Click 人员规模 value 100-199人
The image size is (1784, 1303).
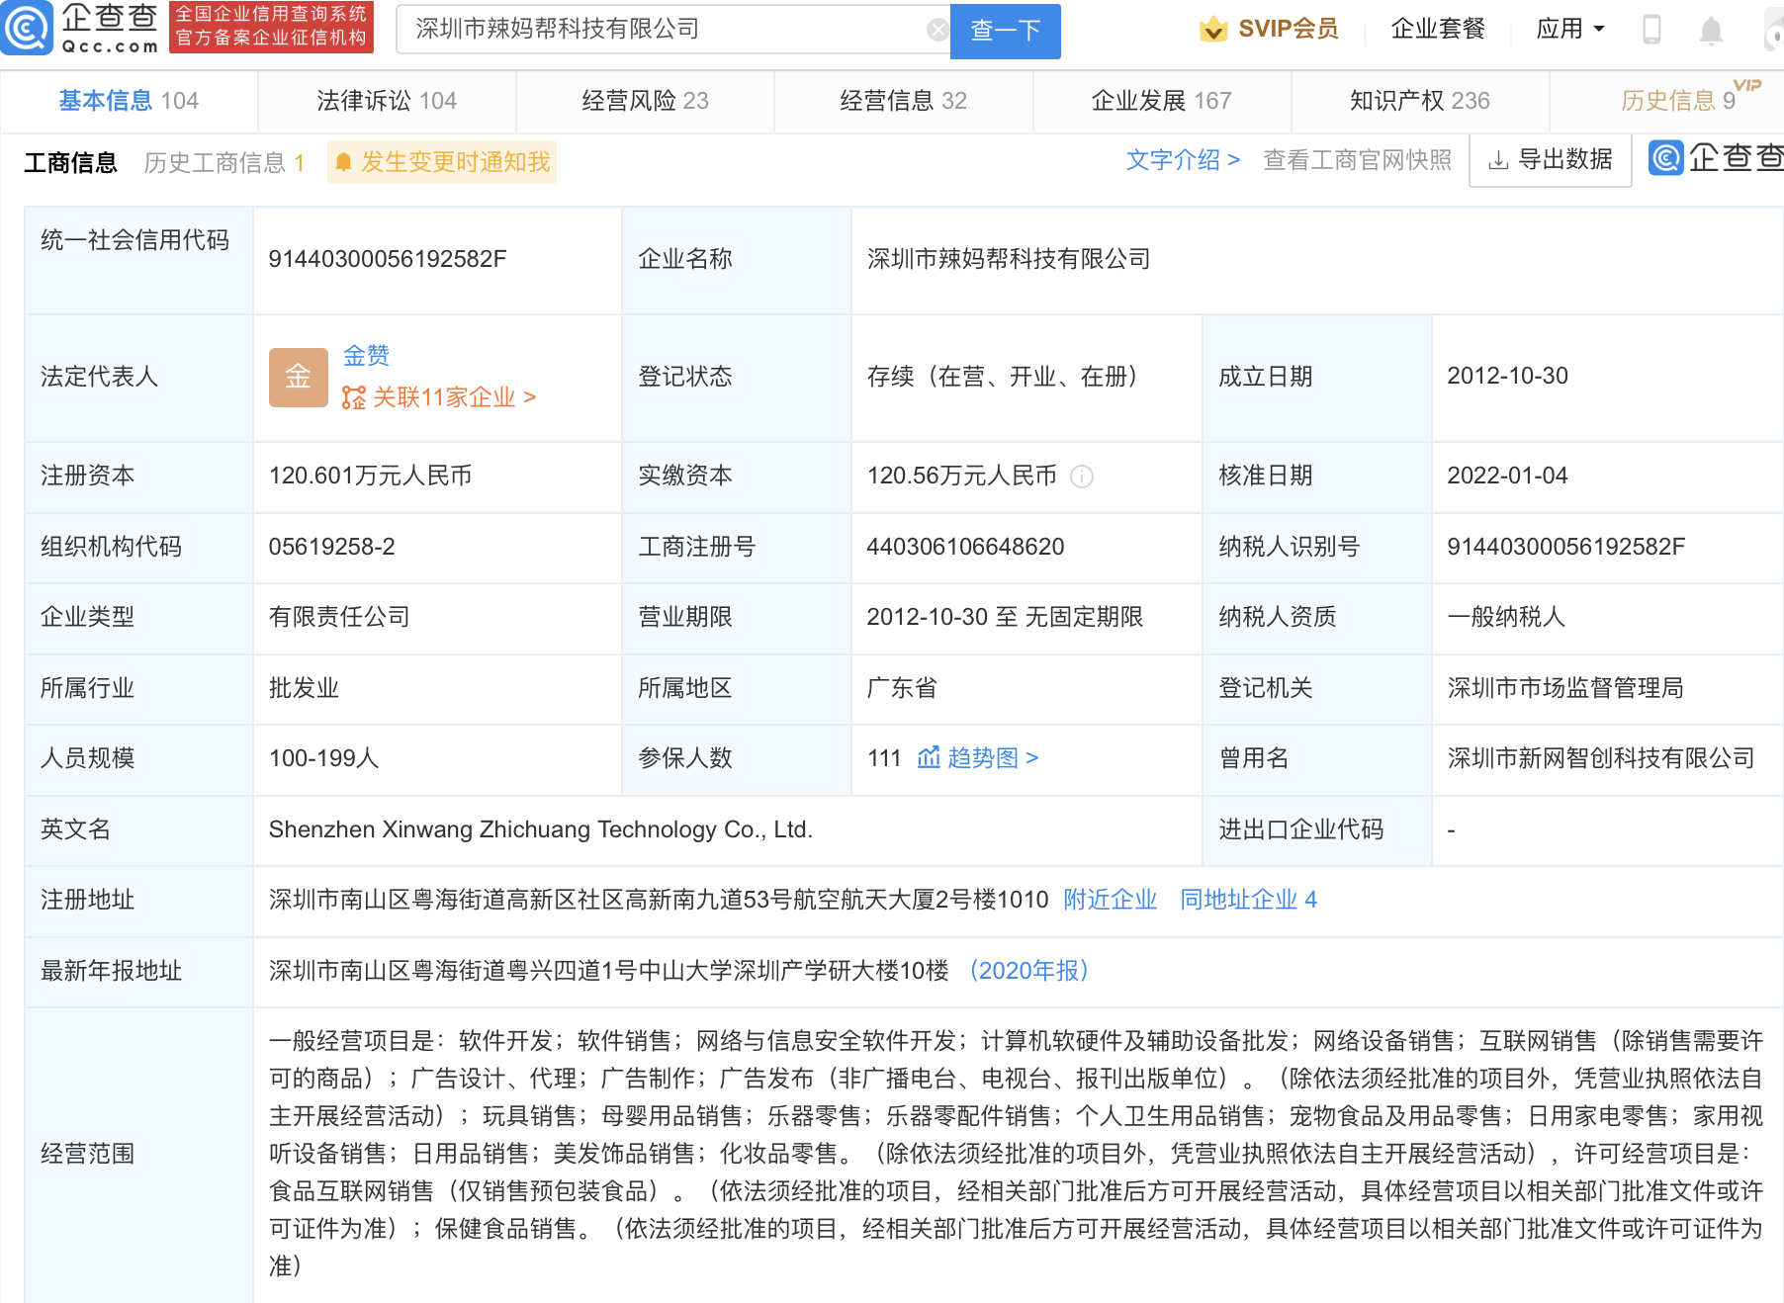point(323,758)
